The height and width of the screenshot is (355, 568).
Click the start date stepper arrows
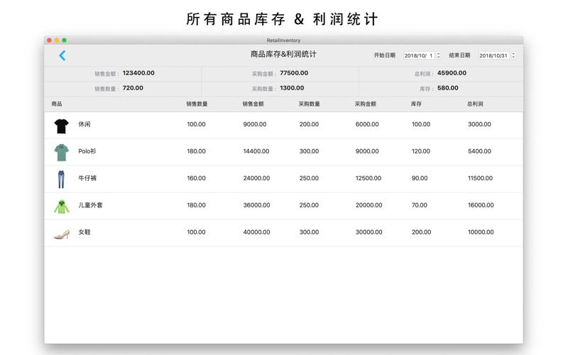[x=438, y=55]
